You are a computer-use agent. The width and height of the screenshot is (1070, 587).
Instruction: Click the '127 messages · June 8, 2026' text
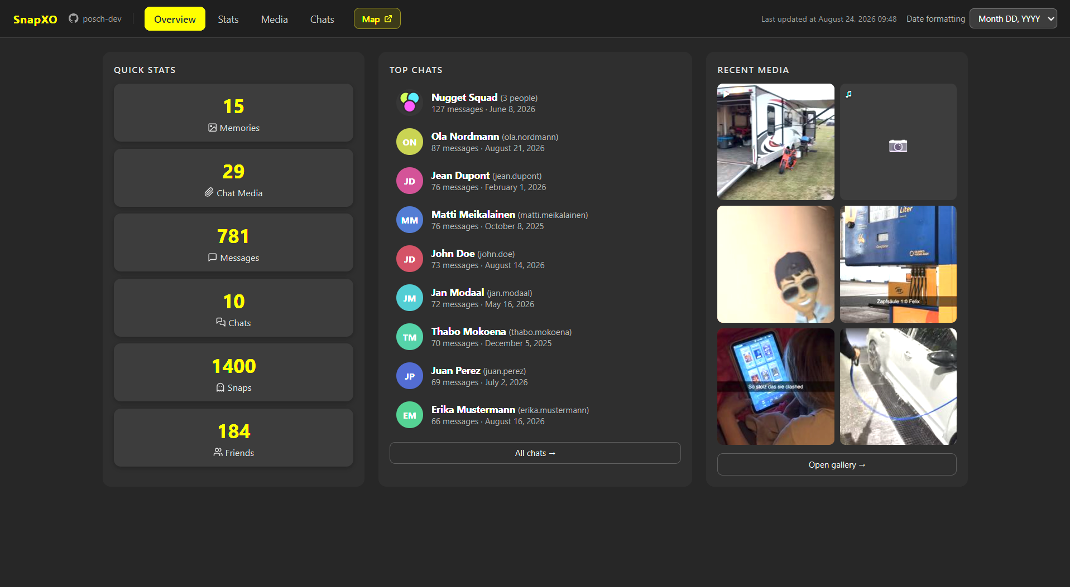coord(483,109)
